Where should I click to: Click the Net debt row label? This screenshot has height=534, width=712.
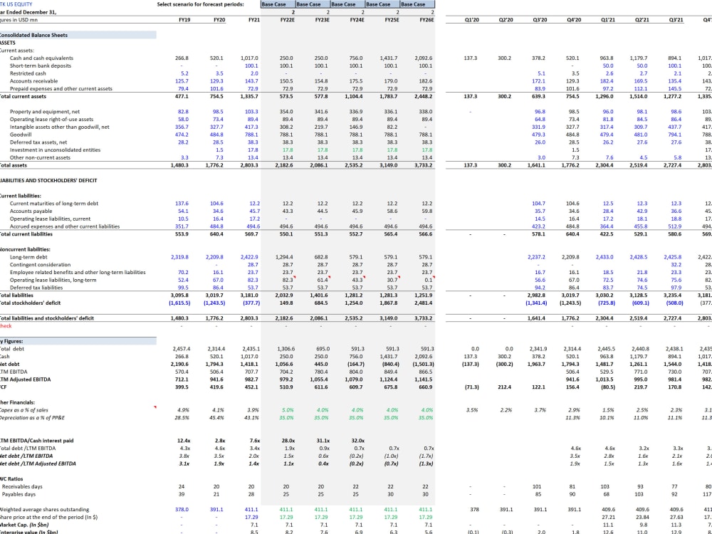click(x=13, y=362)
